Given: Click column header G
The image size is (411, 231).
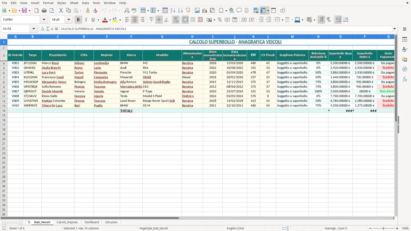Looking at the screenshot, I should tap(162, 36).
